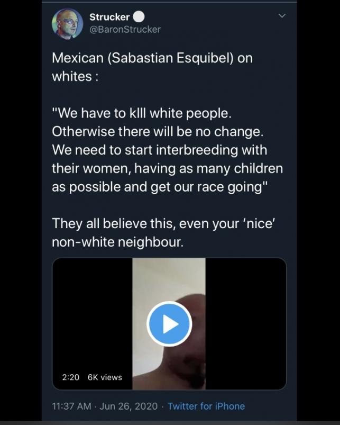Open the Twitter for iPhone source link
Screen dimensions: 340x425
click(206, 406)
